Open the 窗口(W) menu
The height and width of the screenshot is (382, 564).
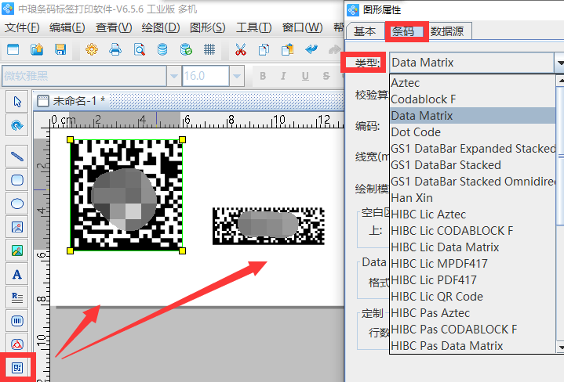pos(303,27)
